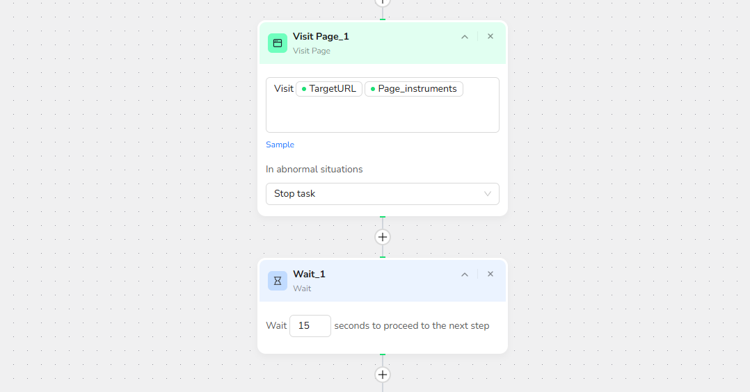This screenshot has height=392, width=750.
Task: Collapse the Wait_1 card
Action: tap(465, 275)
